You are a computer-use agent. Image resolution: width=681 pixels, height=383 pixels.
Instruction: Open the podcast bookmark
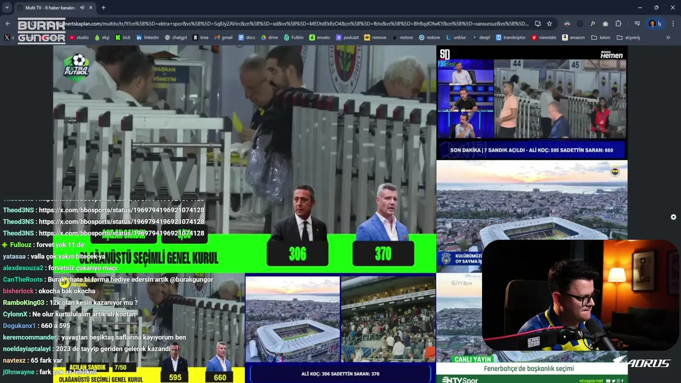coord(347,38)
